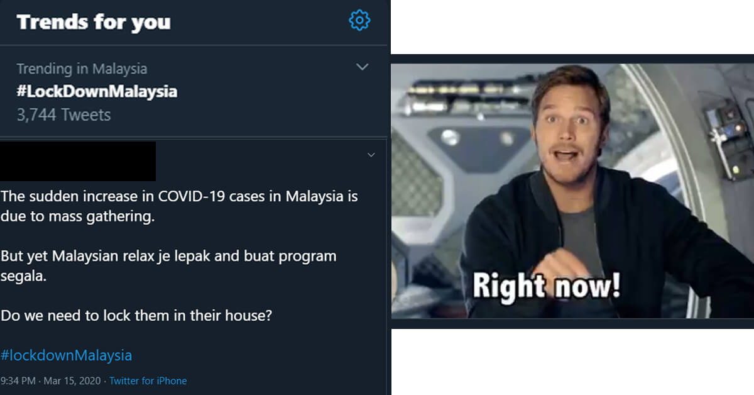Click the Right now! caption text
The width and height of the screenshot is (754, 395).
click(546, 286)
